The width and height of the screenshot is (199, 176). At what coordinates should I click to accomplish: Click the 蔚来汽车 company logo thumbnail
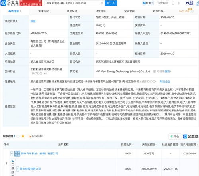[x=17, y=154]
